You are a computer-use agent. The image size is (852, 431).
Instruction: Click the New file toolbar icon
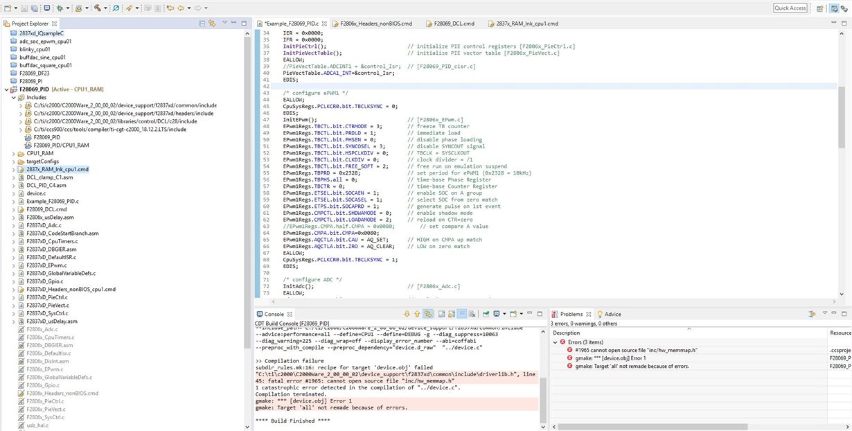point(8,8)
